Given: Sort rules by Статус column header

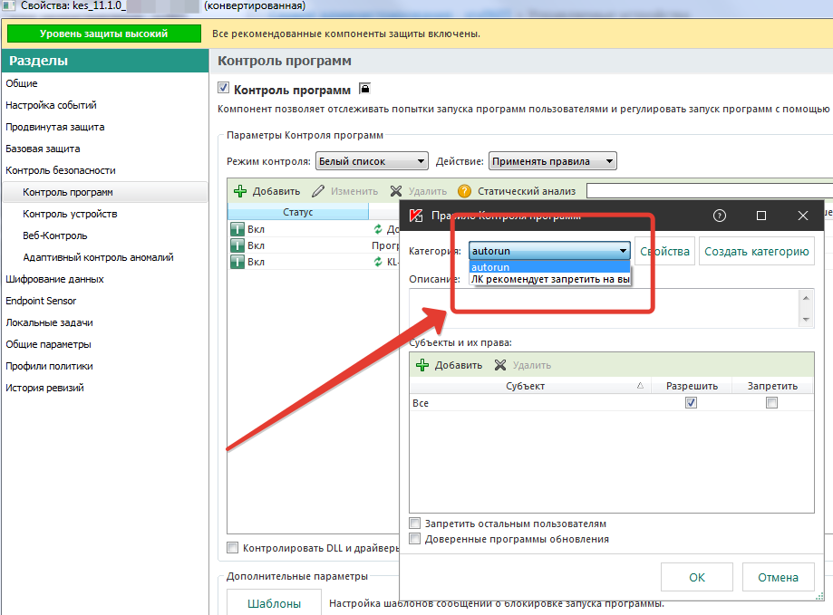Looking at the screenshot, I should (x=298, y=212).
